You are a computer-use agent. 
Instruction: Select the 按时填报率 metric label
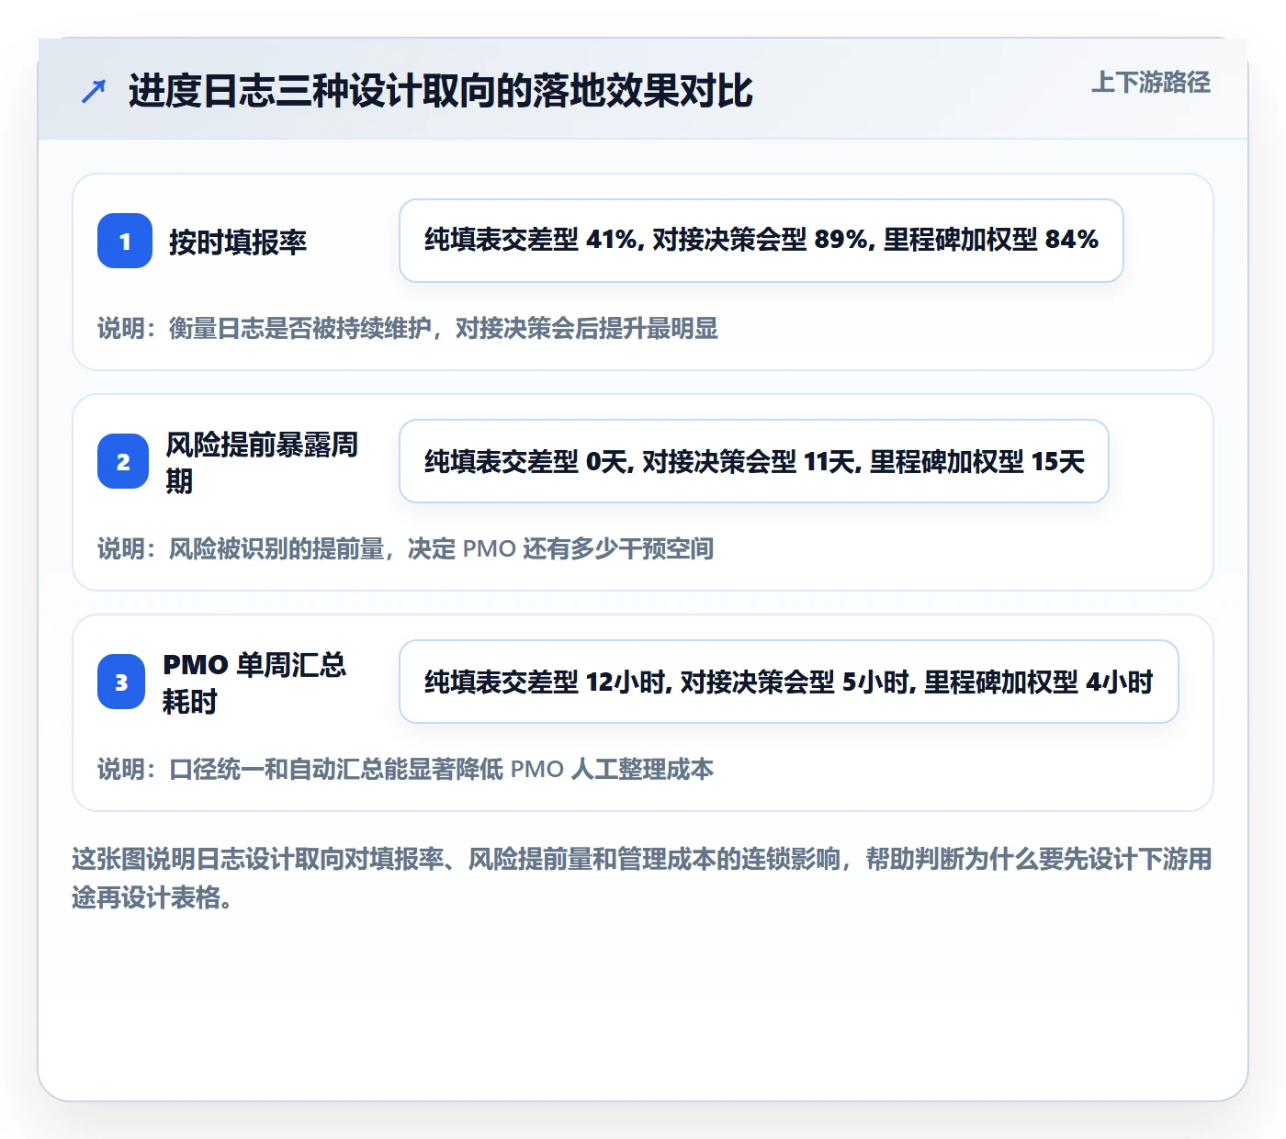pos(238,242)
